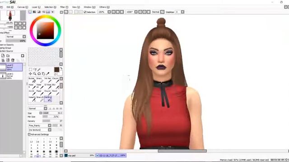Open the Selection menu
The image size is (289, 162).
click(50, 7)
